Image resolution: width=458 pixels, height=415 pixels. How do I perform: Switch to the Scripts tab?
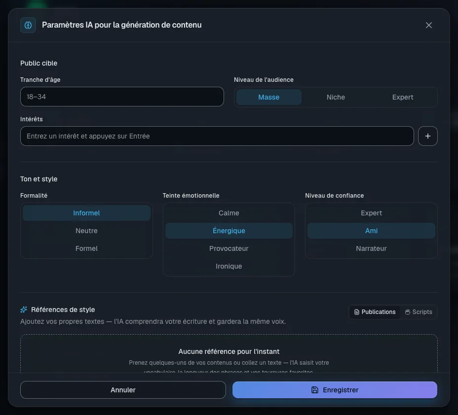coord(419,312)
